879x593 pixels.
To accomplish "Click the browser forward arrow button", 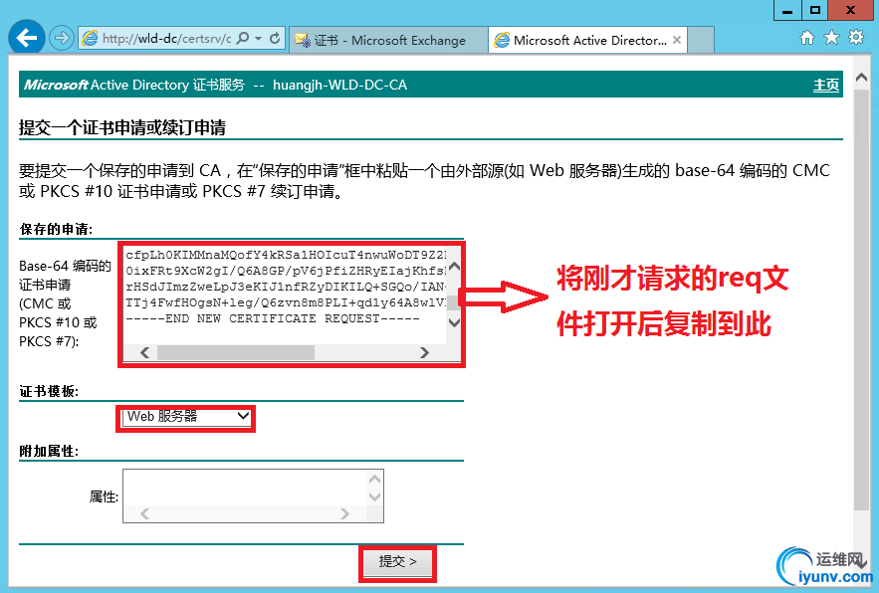I will (61, 38).
